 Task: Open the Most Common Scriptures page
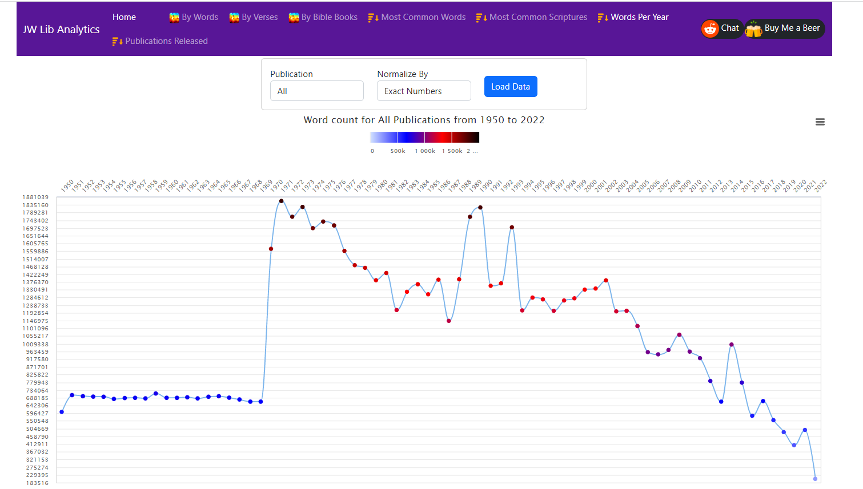[532, 17]
